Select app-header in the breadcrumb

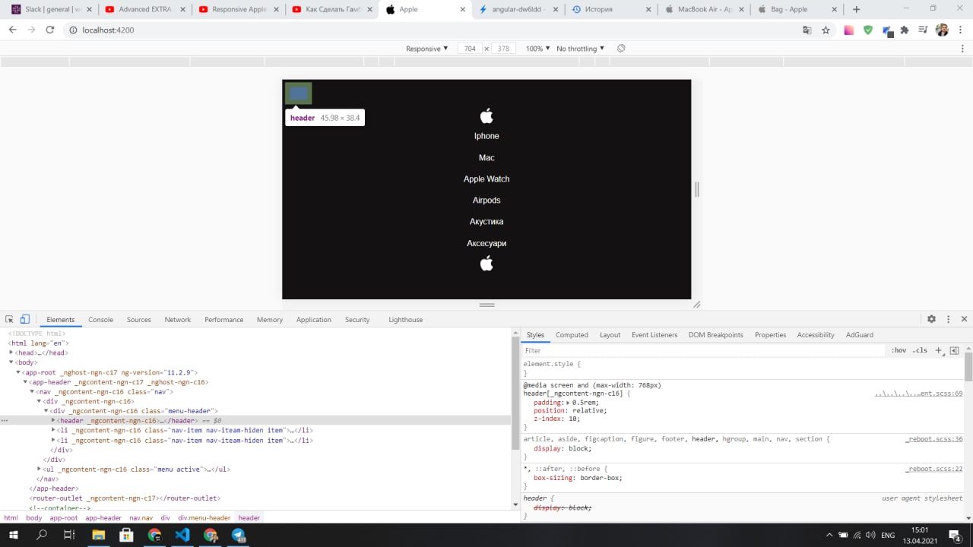(103, 517)
